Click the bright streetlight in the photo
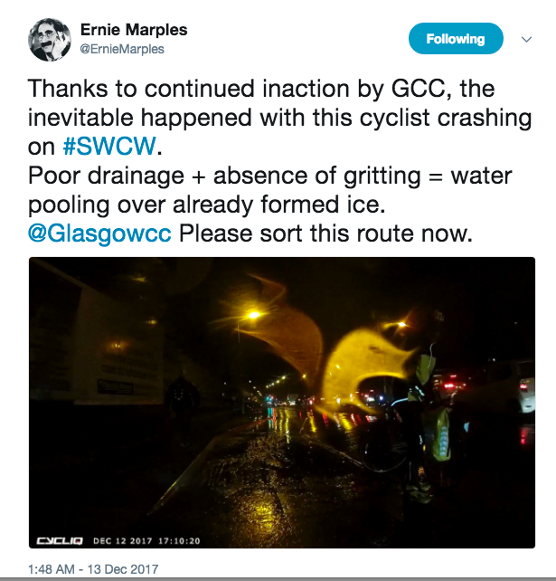 pos(254,315)
